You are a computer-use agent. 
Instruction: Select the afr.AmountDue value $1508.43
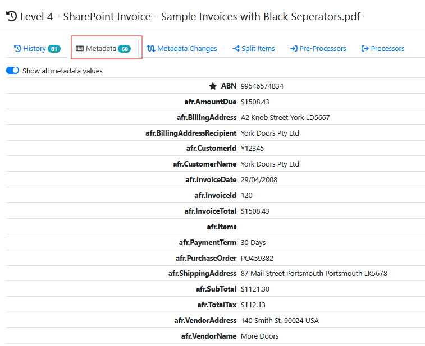(255, 102)
